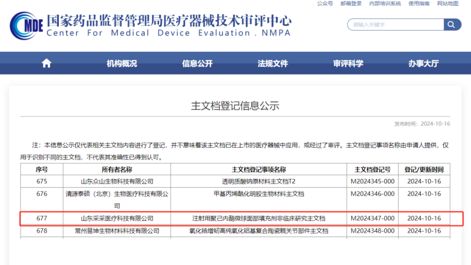The height and width of the screenshot is (265, 471).
Task: Open the 机构概况 menu
Action: (122, 63)
